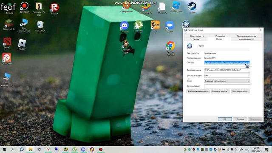Select the Ярлык tab

tap(219, 39)
